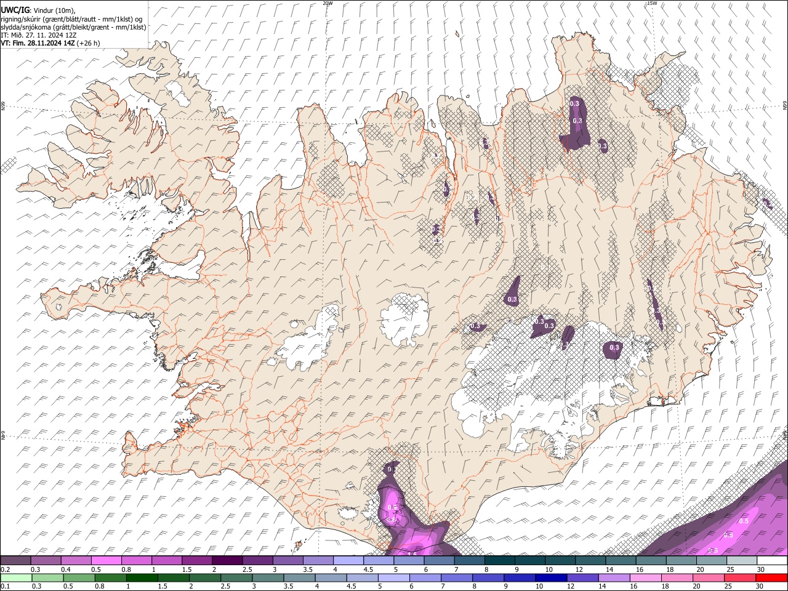Viewport: 788px width, 591px height.
Task: Pick the 10 swatch in the upper snow legend
Action: click(x=560, y=560)
